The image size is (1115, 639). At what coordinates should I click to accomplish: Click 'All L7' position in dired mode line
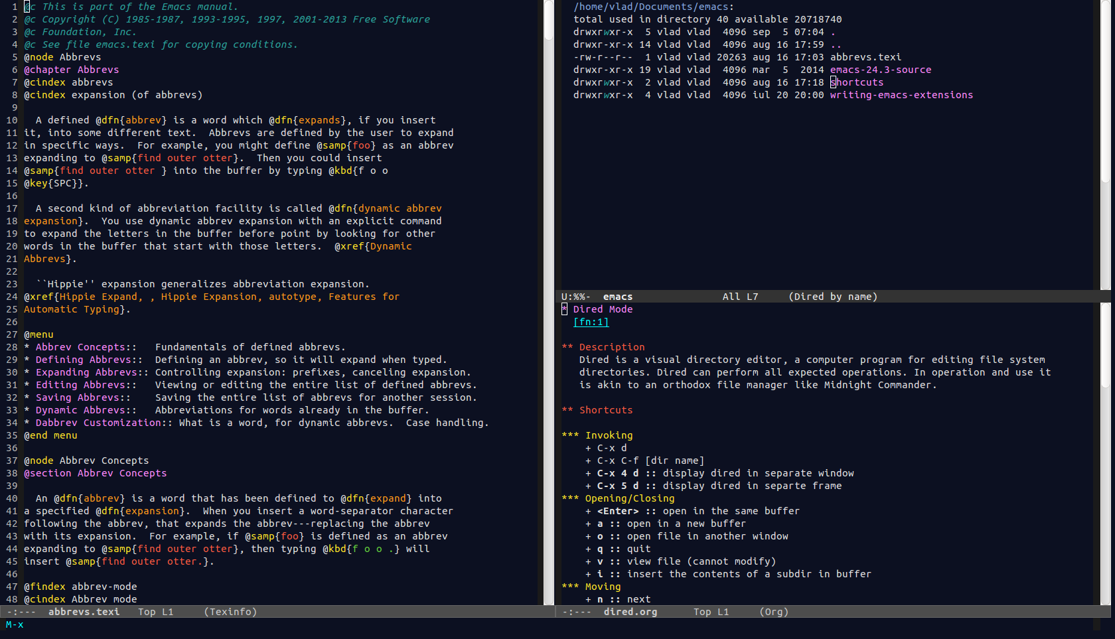coord(740,297)
